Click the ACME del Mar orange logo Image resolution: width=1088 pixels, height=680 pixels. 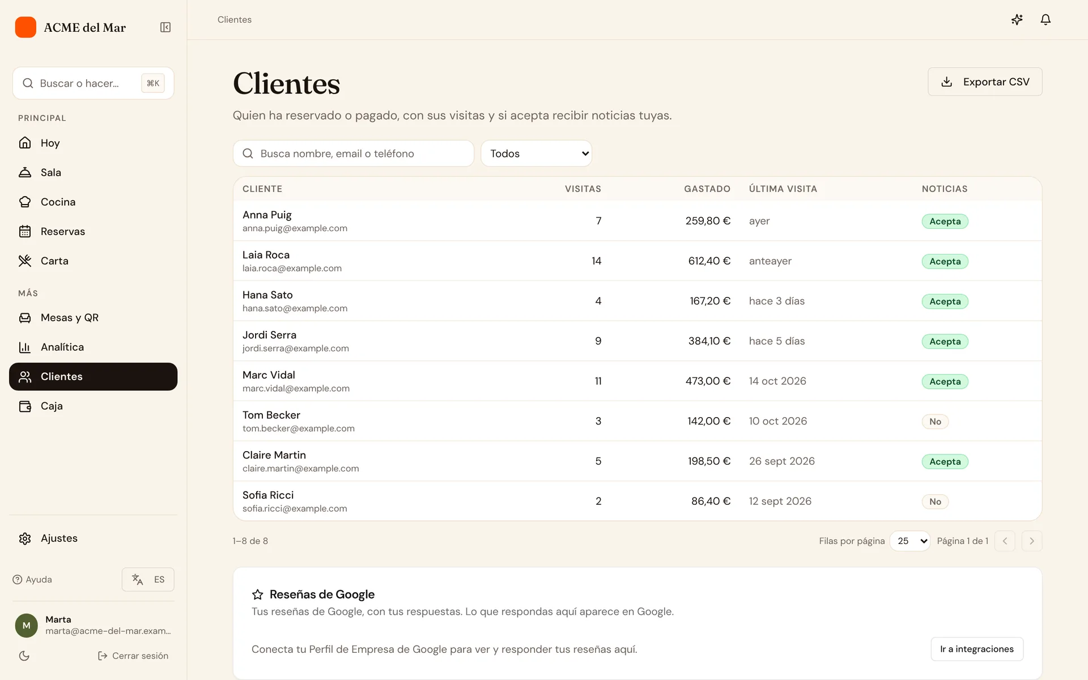[x=25, y=27]
